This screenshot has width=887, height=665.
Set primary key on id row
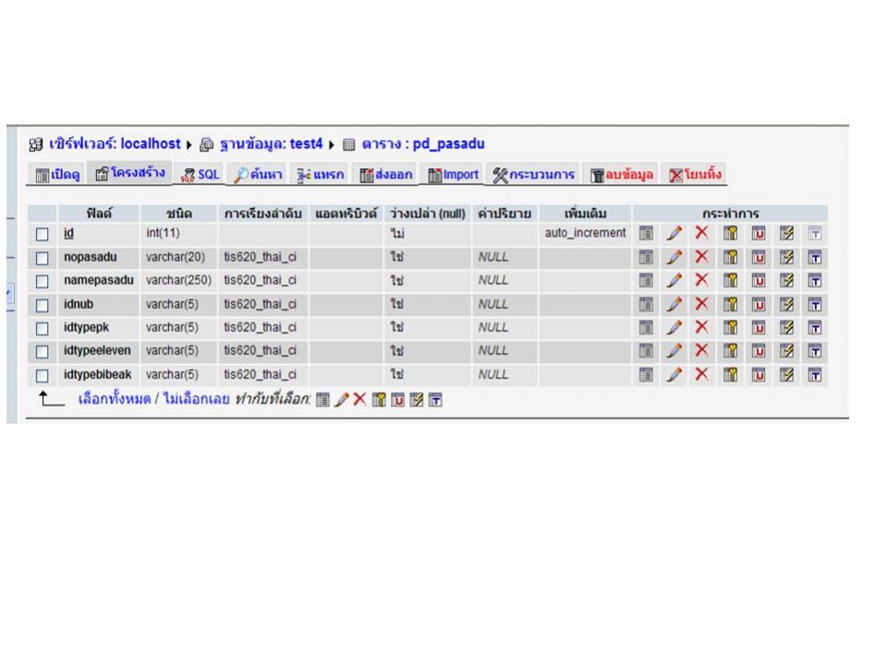[x=730, y=233]
